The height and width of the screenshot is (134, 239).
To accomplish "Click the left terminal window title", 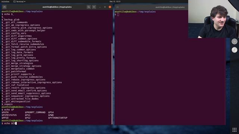I will (57, 7).
